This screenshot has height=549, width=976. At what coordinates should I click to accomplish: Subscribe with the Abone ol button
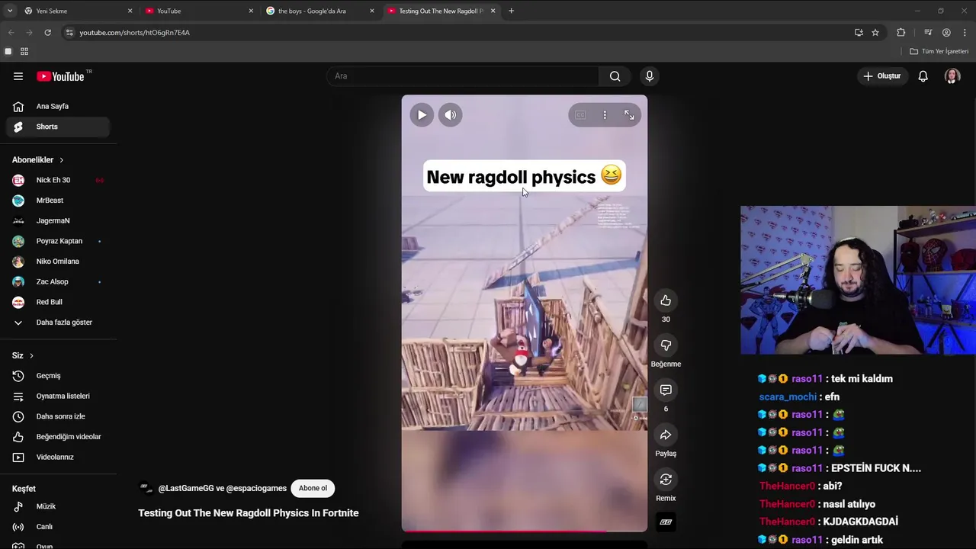point(313,488)
